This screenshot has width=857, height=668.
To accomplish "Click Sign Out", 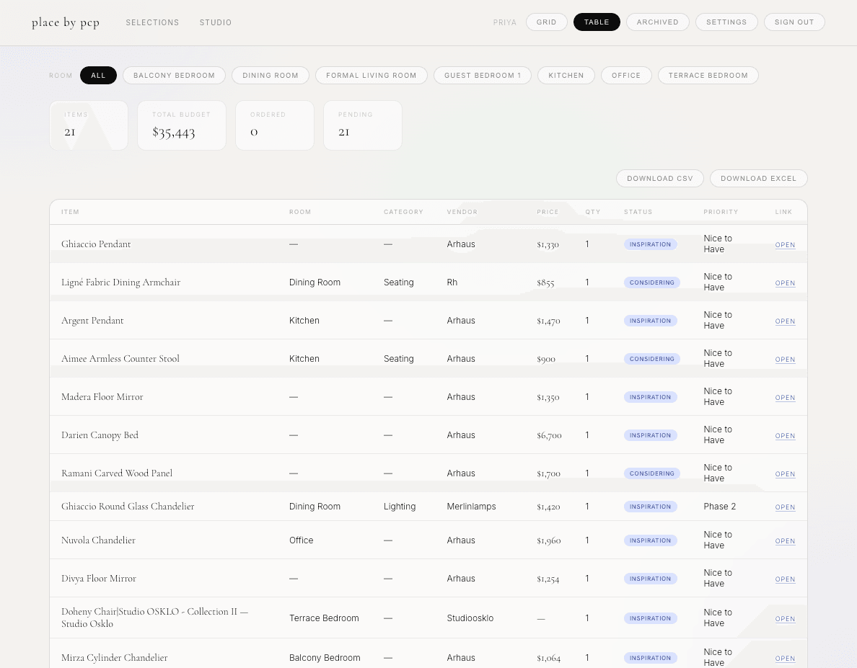I will [794, 22].
